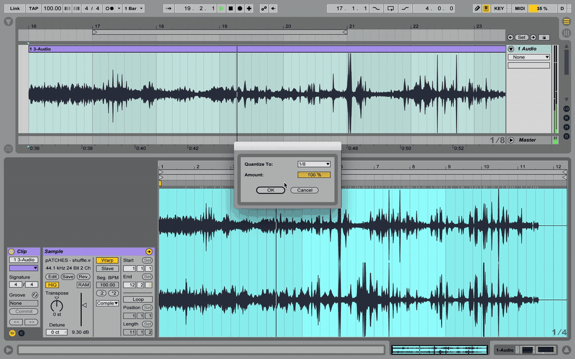
Task: Switch to Session view selector icon
Action: [566, 33]
